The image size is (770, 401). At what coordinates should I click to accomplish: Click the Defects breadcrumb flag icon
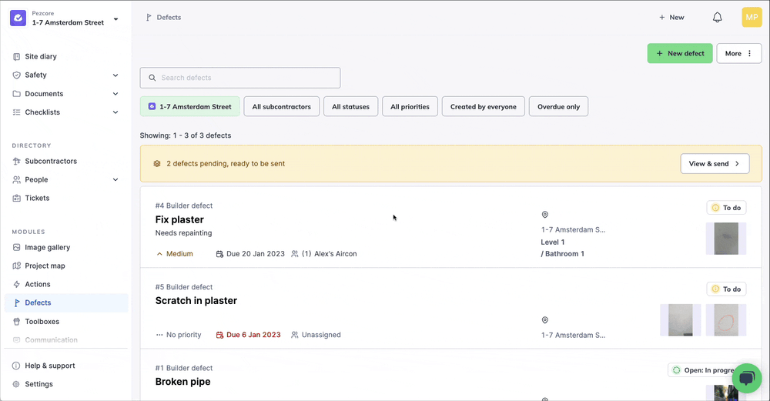point(149,17)
